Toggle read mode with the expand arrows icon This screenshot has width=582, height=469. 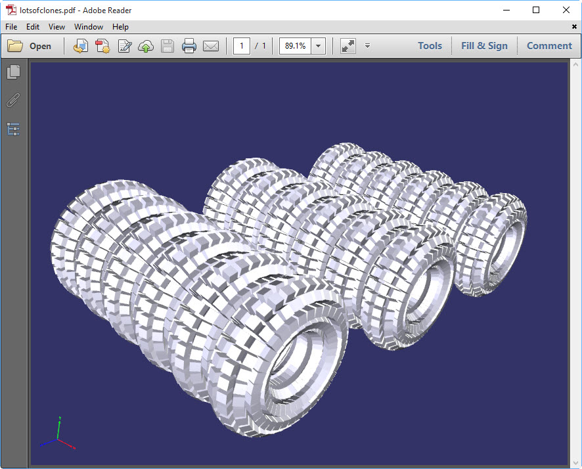tap(348, 46)
